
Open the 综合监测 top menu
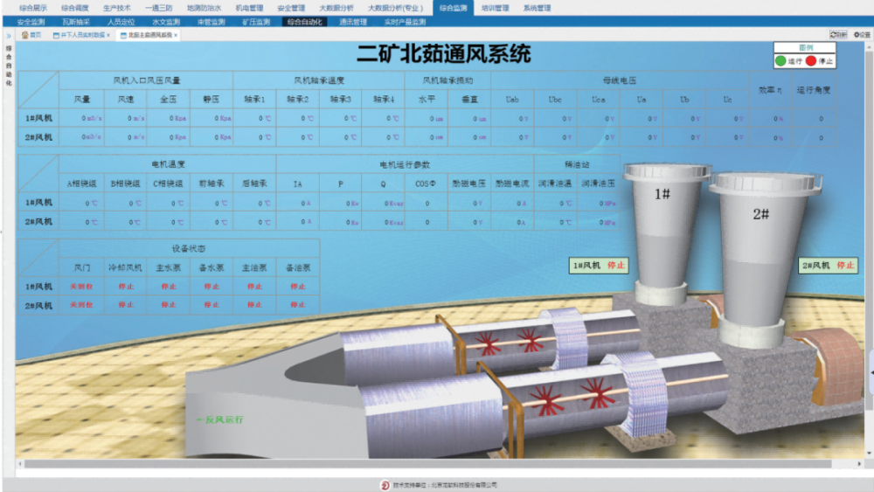point(453,7)
